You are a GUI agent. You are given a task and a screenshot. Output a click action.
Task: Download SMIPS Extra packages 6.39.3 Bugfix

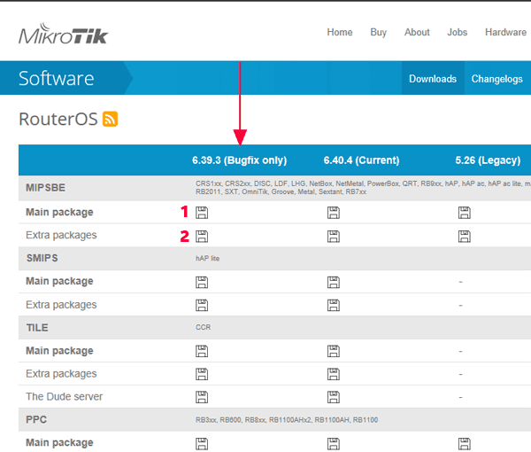pyautogui.click(x=202, y=305)
